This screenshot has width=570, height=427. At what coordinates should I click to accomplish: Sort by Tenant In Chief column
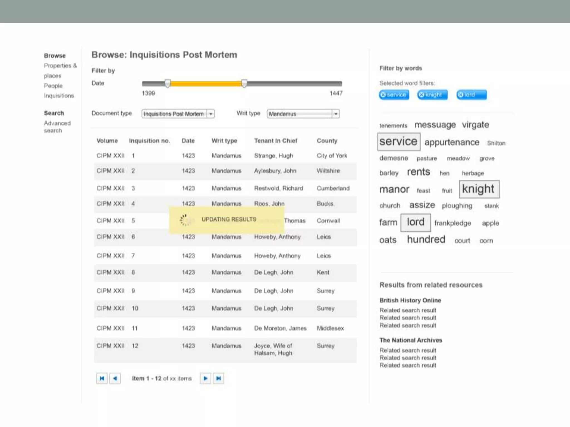[x=276, y=141]
